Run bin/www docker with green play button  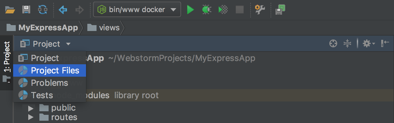click(190, 10)
